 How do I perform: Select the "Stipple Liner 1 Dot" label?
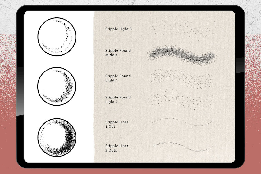[117, 124]
